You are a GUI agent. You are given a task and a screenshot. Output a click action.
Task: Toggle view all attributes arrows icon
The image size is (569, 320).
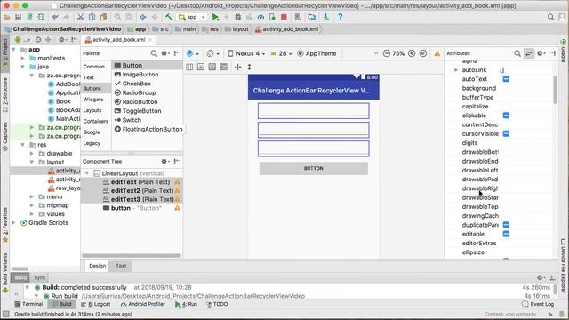[x=529, y=53]
